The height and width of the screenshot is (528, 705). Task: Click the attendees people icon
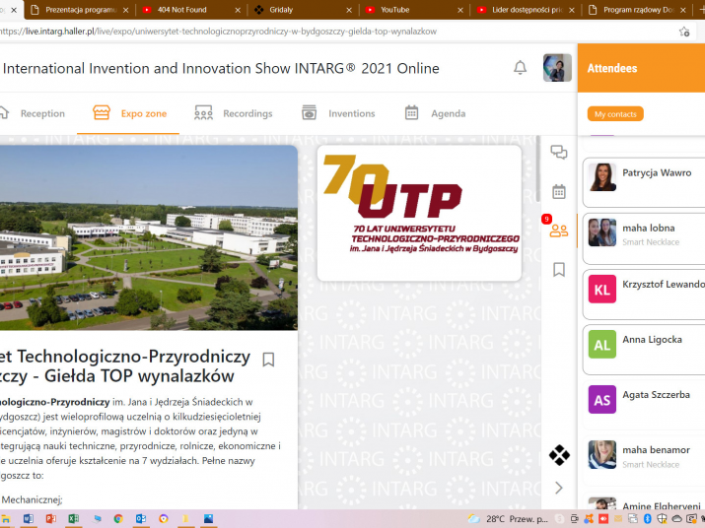[559, 231]
